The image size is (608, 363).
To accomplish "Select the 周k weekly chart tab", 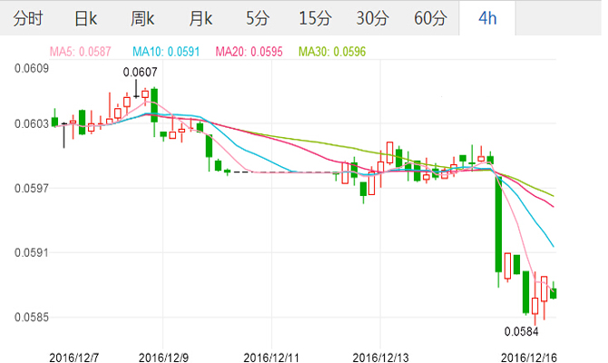I will [142, 18].
